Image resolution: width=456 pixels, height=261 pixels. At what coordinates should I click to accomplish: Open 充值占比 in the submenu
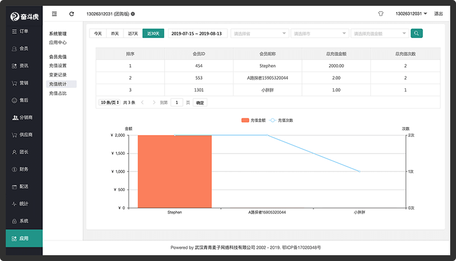click(x=58, y=93)
